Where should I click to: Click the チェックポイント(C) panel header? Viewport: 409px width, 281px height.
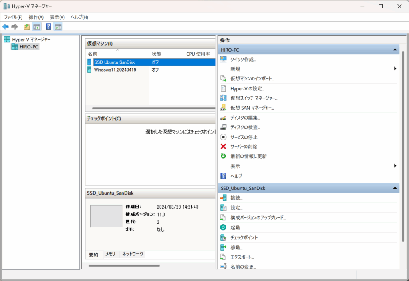[x=151, y=119]
